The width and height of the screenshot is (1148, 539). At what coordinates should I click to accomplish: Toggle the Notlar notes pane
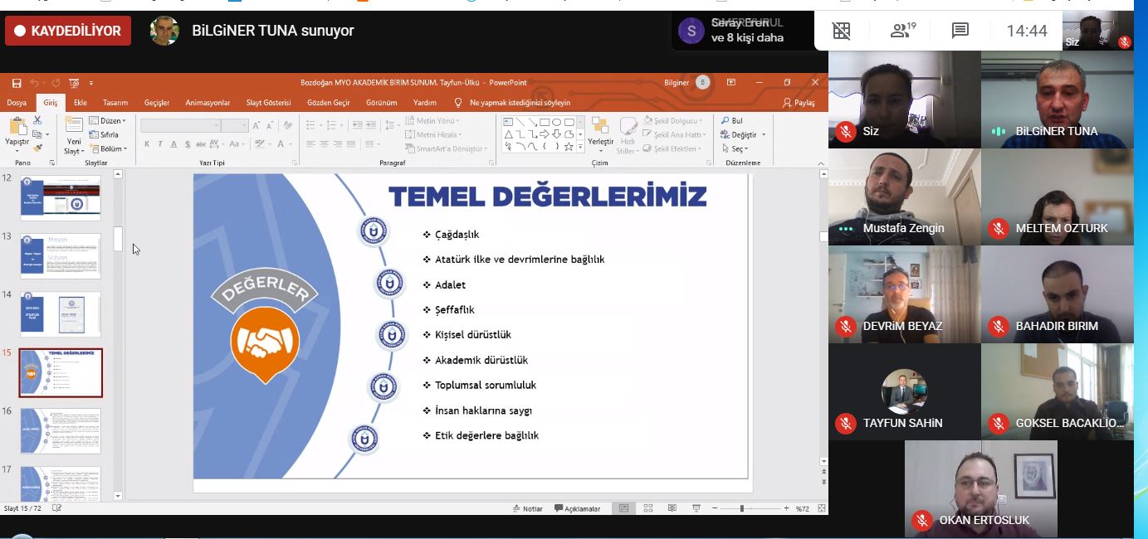point(528,508)
